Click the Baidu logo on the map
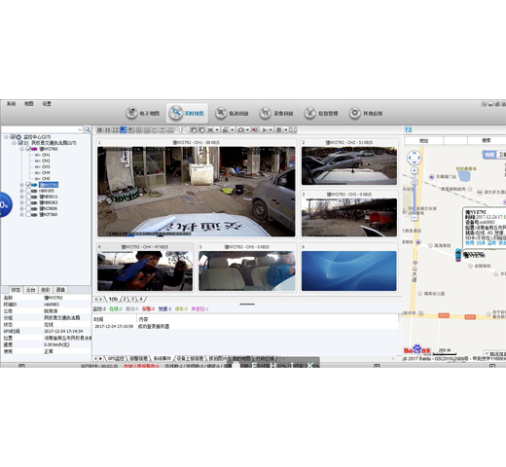 pos(417,349)
